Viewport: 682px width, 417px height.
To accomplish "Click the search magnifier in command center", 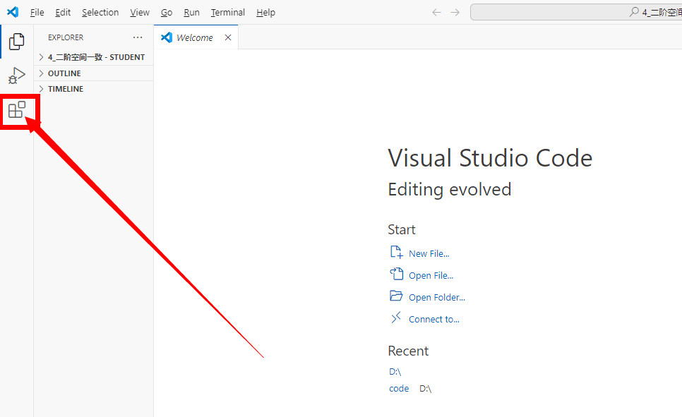I will (634, 12).
